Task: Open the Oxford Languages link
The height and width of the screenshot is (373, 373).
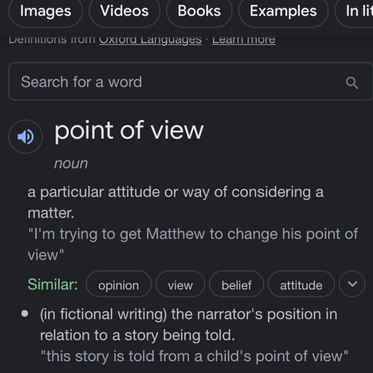Action: point(150,40)
